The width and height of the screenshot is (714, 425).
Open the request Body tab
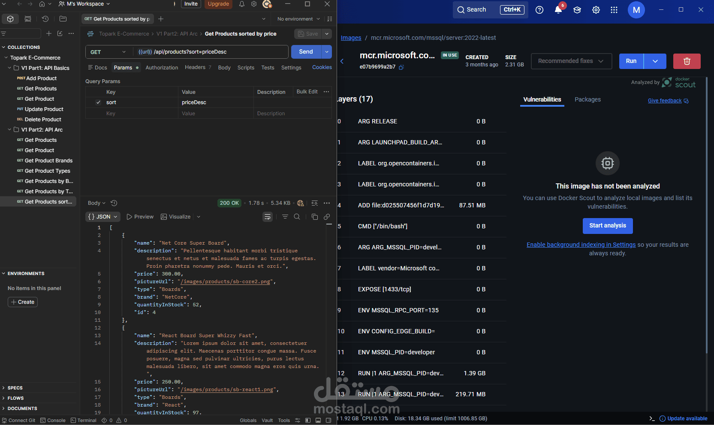pos(224,68)
